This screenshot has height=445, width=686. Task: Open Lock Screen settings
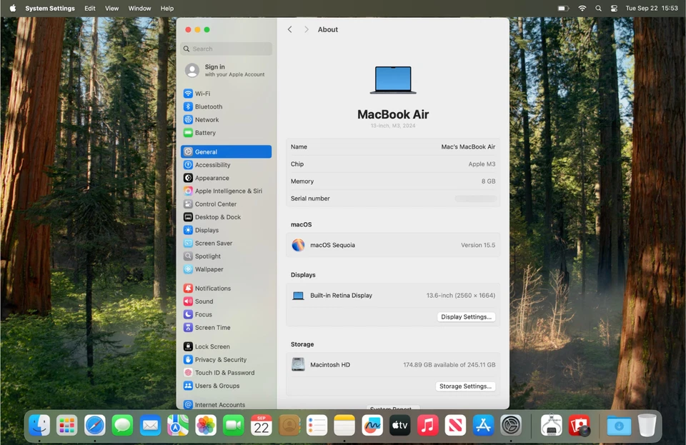point(226,346)
